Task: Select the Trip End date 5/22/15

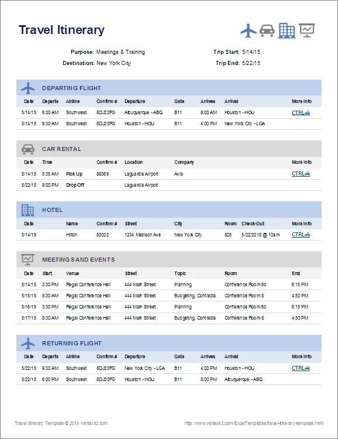Action: [251, 63]
